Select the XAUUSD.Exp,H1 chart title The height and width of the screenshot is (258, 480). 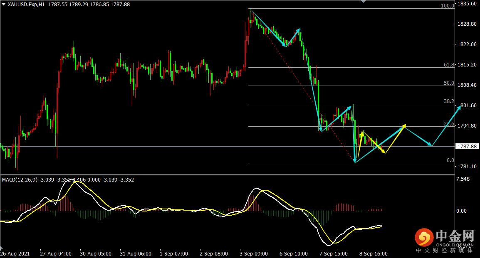[x=26, y=5]
